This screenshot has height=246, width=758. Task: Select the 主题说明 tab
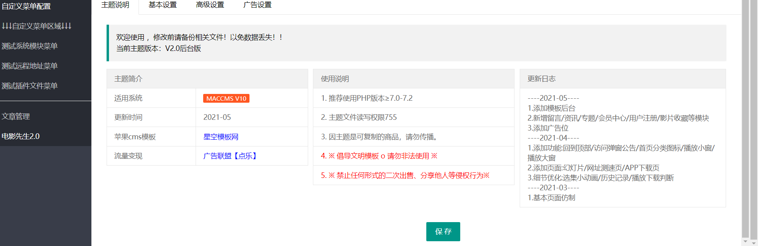[115, 5]
